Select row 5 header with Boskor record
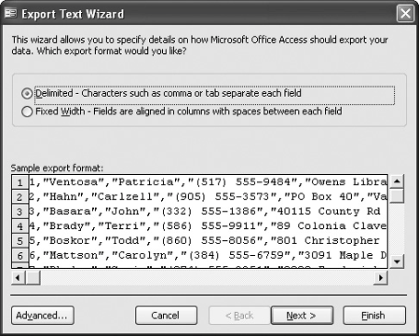Screen dimensions: 419x336 (20, 240)
